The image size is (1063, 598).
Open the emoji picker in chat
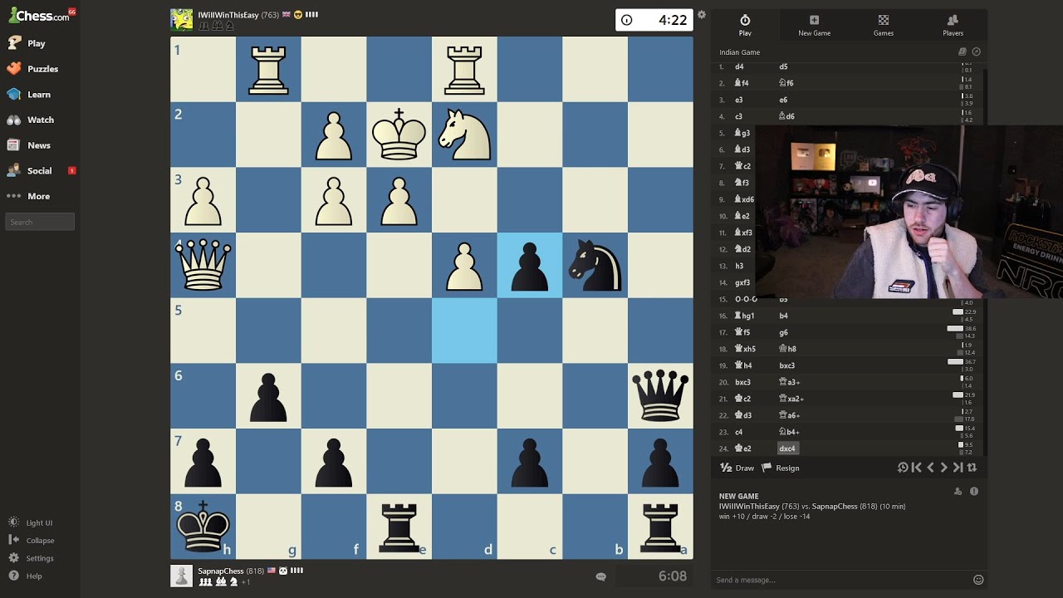[x=978, y=580]
